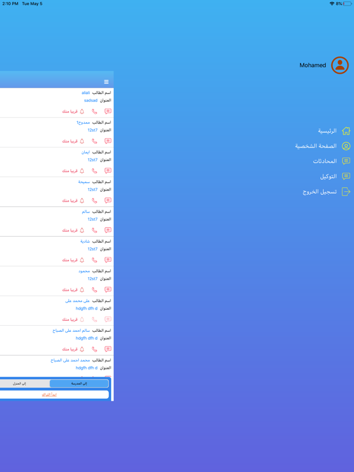Viewport: 354px width, 472px height.
Task: Tap bell icon in ايمان row
Action: [82, 171]
